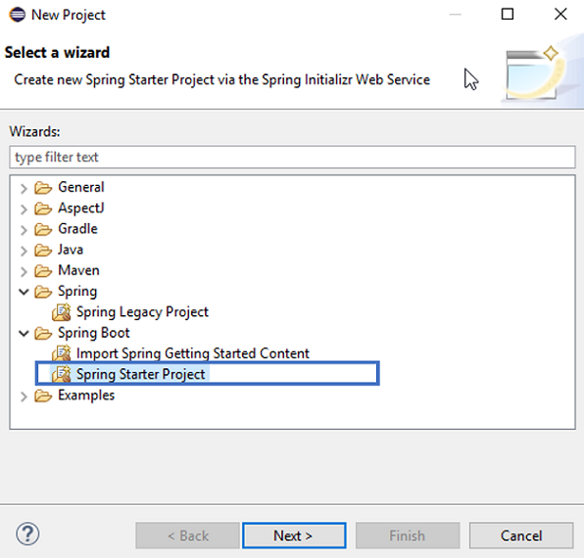
Task: Expand the General category
Action: pyautogui.click(x=24, y=188)
